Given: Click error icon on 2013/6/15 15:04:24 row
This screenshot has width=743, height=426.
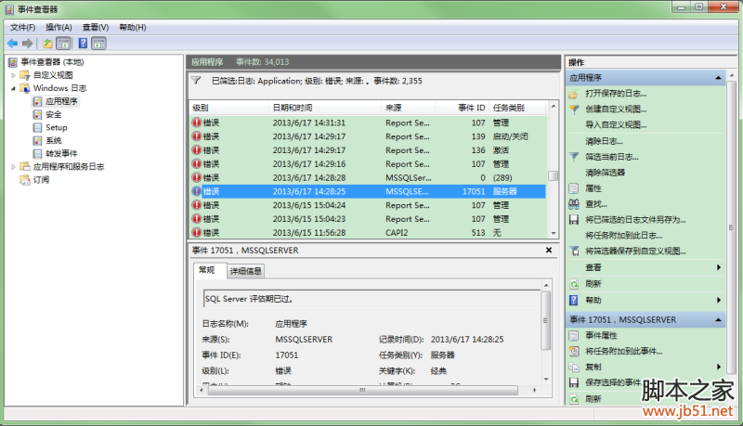Looking at the screenshot, I should (x=197, y=205).
